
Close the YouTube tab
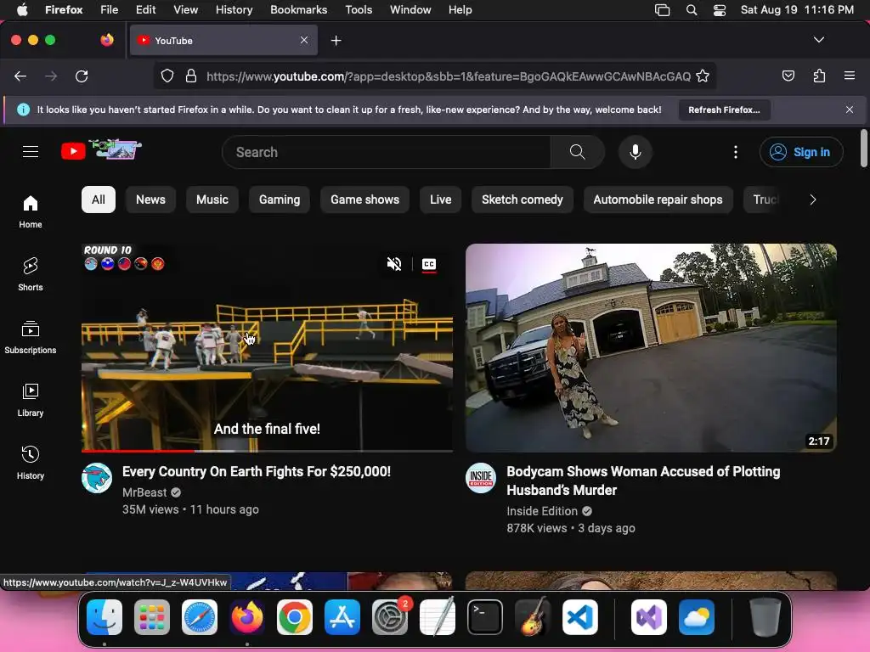click(304, 40)
